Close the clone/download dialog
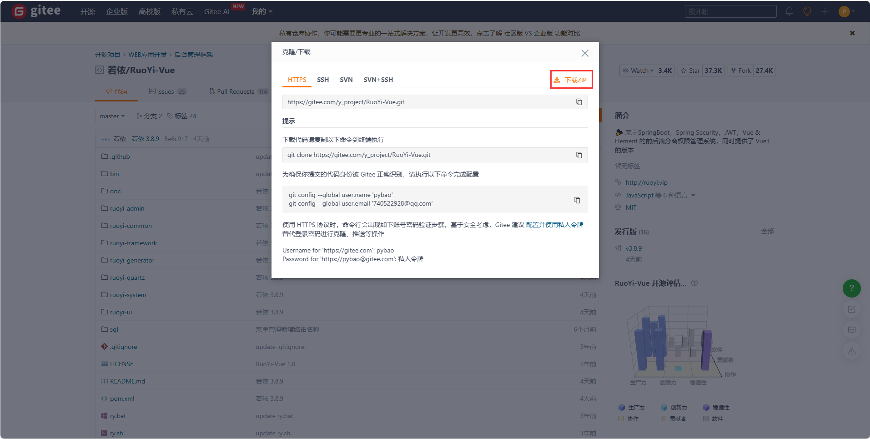Screen dimensions: 870x439 point(585,53)
